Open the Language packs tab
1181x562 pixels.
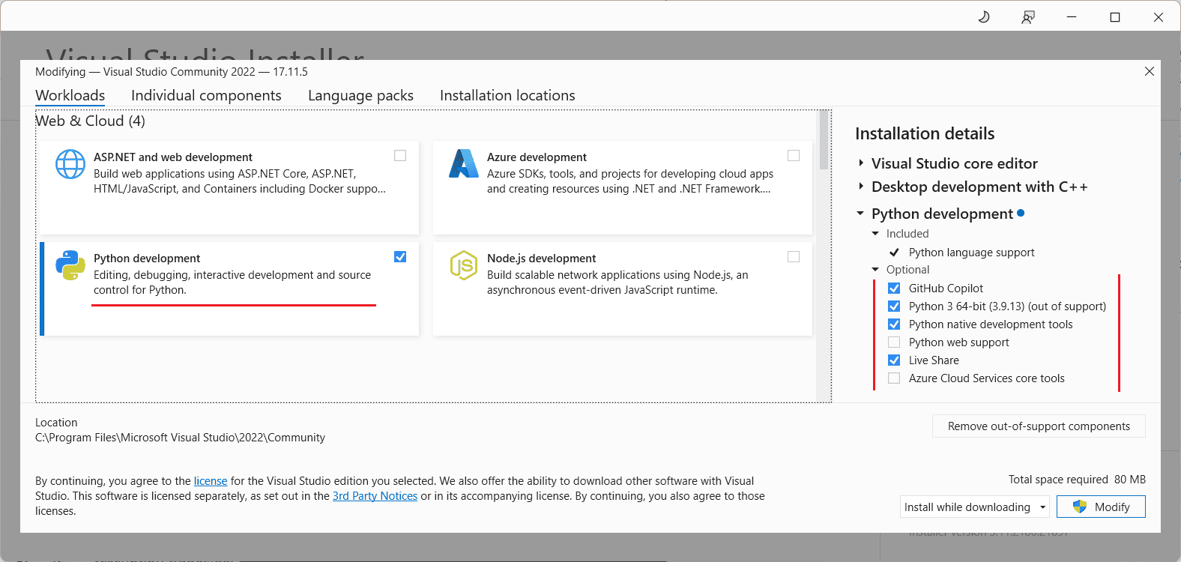[x=360, y=95]
